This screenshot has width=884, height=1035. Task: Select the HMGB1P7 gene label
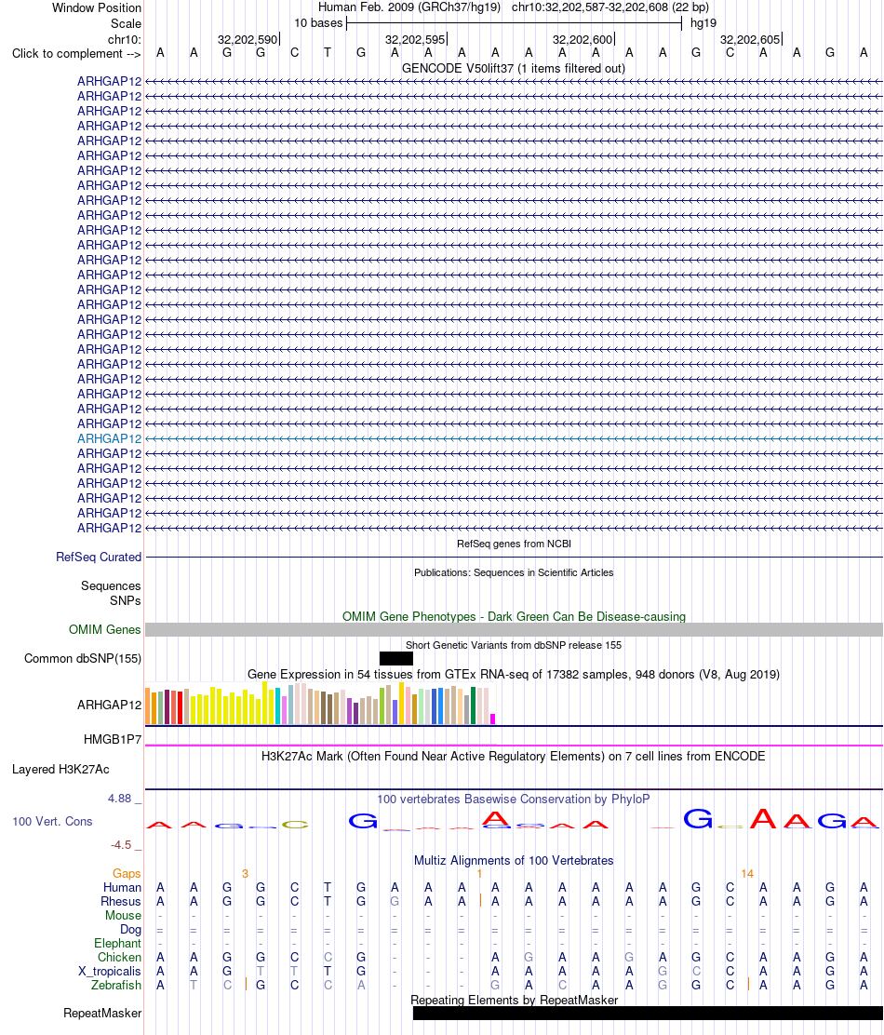pyautogui.click(x=113, y=739)
